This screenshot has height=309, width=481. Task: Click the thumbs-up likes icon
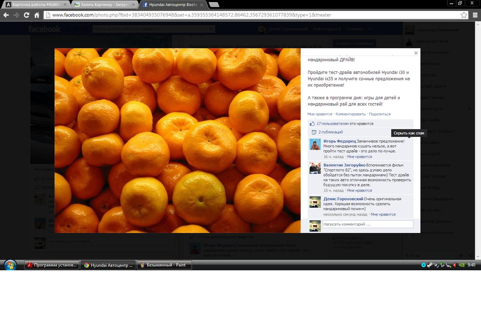click(x=312, y=124)
